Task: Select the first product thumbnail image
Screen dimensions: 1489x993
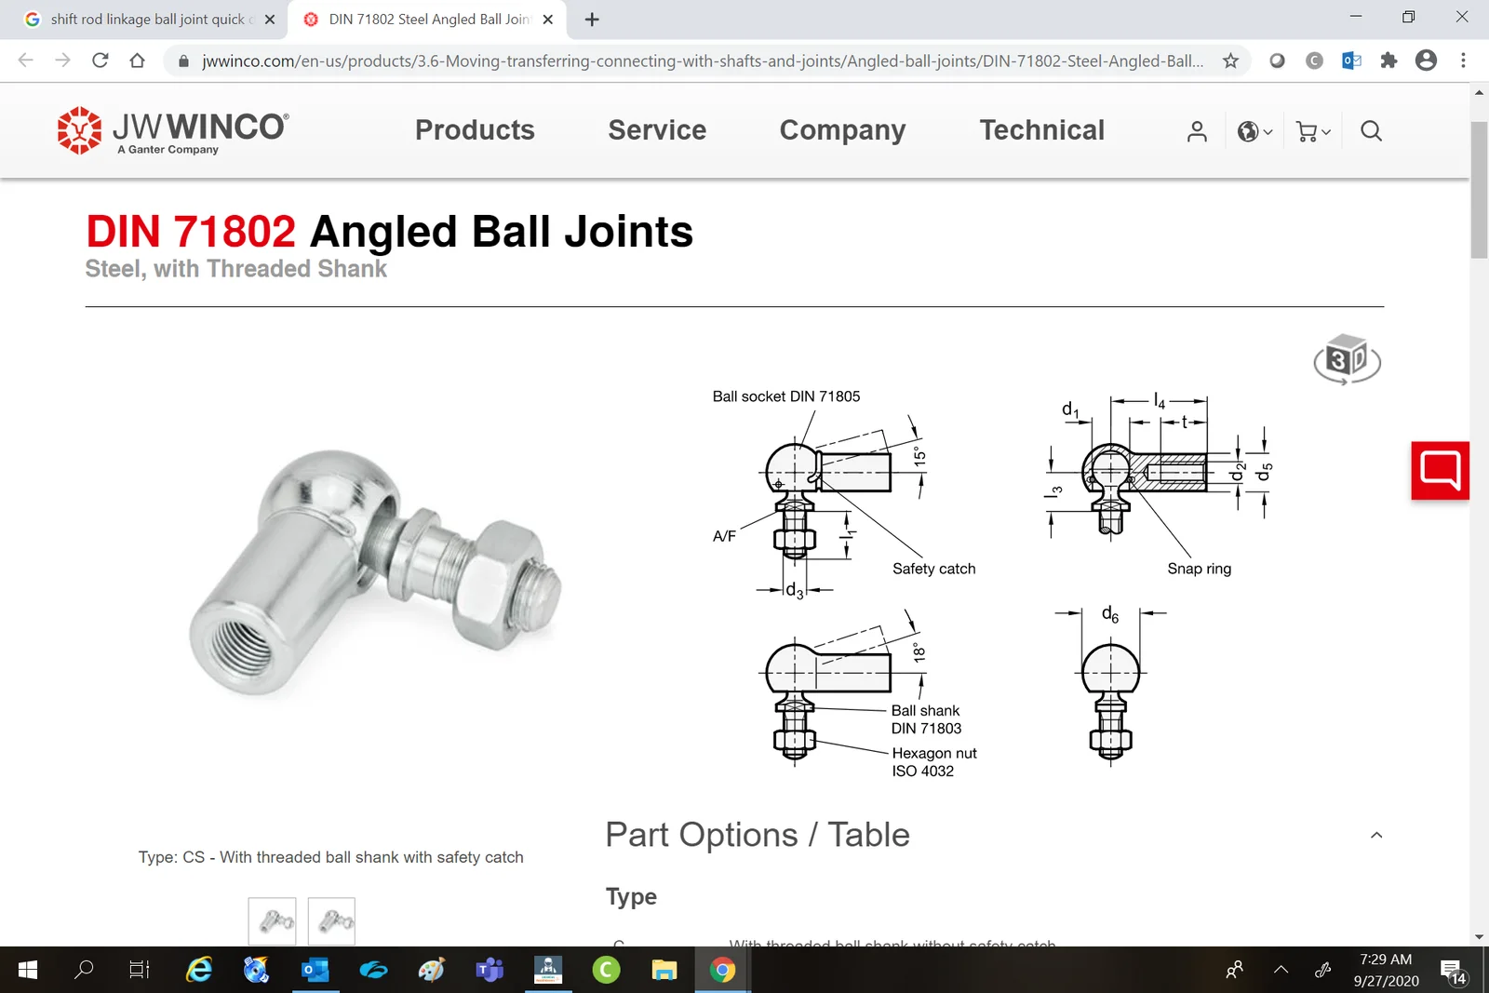Action: click(273, 921)
